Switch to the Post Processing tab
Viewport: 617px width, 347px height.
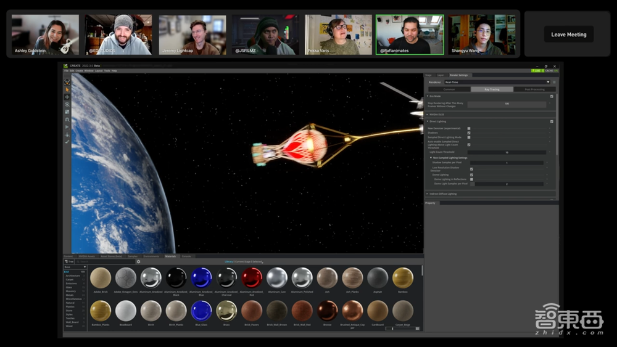pos(534,89)
